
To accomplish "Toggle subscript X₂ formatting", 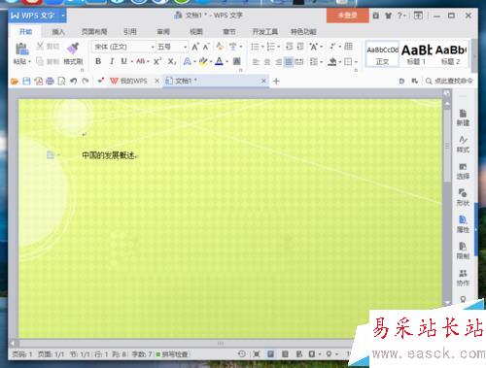I will point(172,61).
